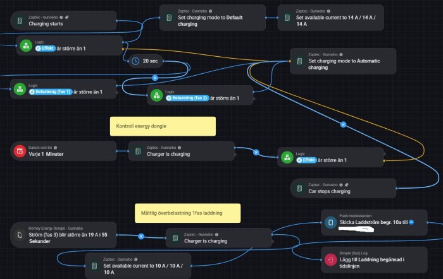Select the 20 sec delay card
Screen dimensions: 443x279
point(146,61)
